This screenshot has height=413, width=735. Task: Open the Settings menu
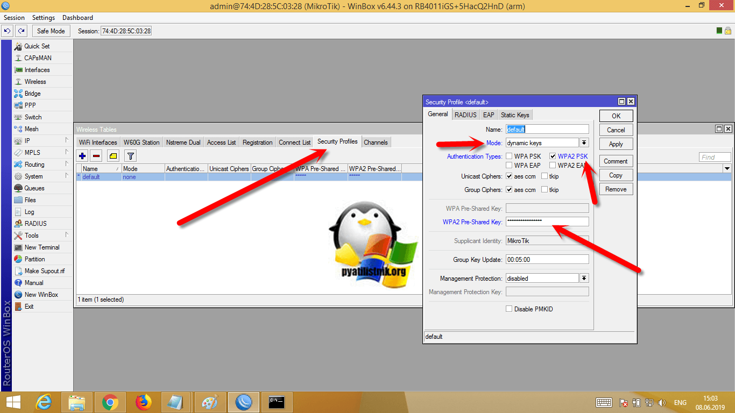[x=44, y=18]
